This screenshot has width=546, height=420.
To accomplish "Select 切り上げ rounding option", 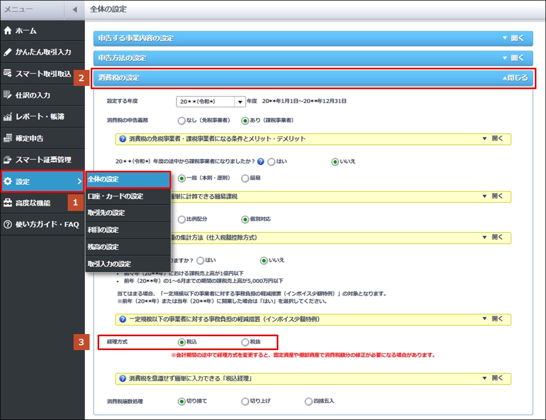I will click(x=245, y=401).
